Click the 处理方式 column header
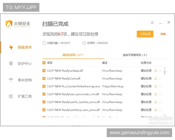This screenshot has height=140, width=175. click(x=146, y=63)
